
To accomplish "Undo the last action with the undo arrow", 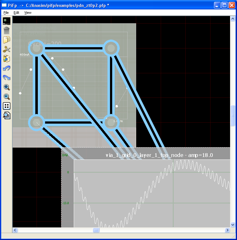I will tap(7, 68).
